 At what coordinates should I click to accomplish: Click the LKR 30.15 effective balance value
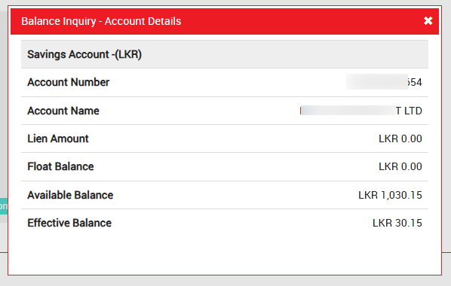[397, 223]
